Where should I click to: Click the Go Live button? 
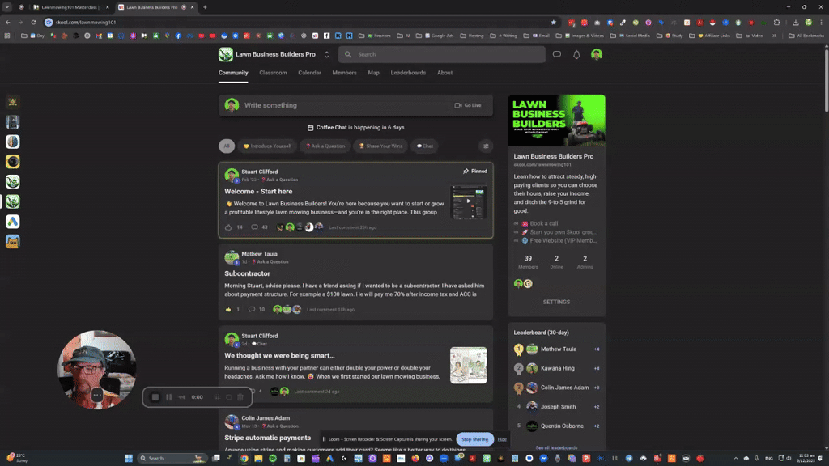click(468, 105)
